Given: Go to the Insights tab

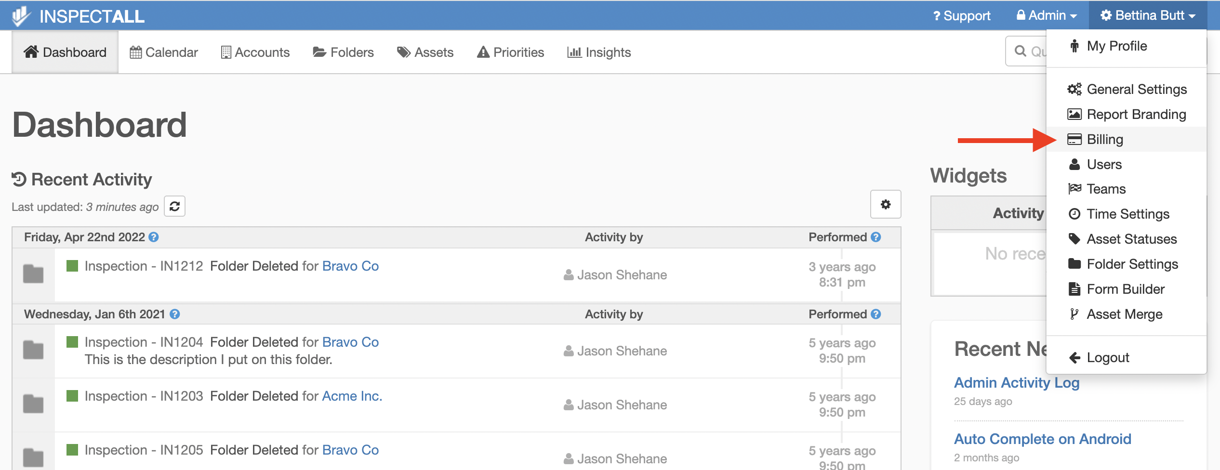Looking at the screenshot, I should [599, 52].
